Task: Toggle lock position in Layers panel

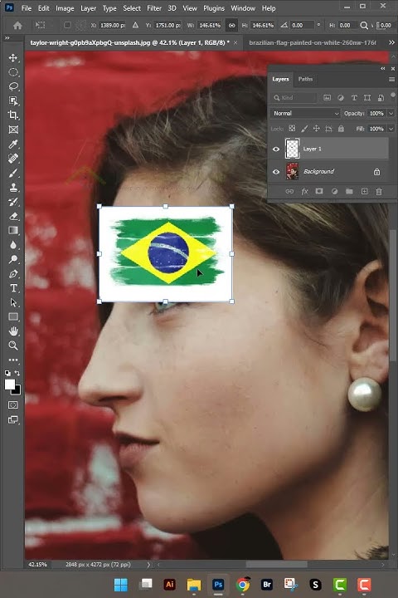Action: [x=317, y=129]
